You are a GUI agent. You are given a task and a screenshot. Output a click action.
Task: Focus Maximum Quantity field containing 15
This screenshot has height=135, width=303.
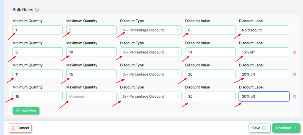pyautogui.click(x=91, y=74)
